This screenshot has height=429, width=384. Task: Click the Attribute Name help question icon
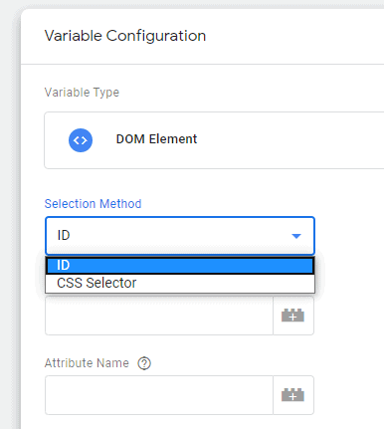pos(144,363)
